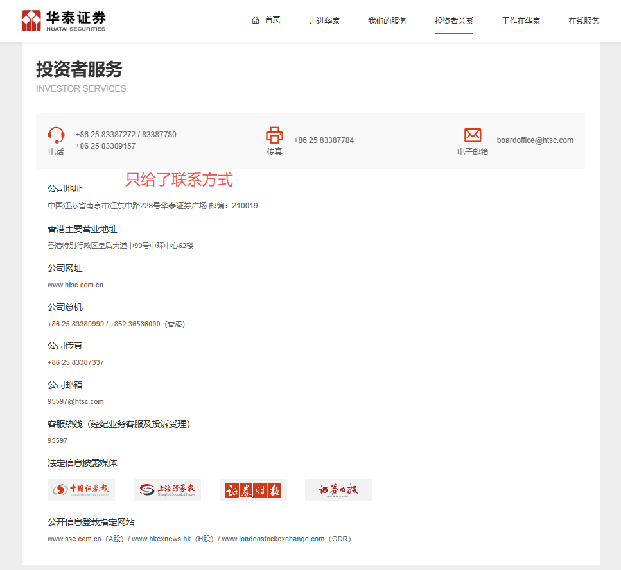Click the Huatai Securities logo
Screen dimensions: 621x570
(x=63, y=21)
